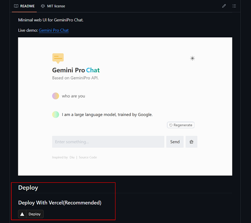Switch to the README tab
Viewport: 251px width, 223px height.
[x=24, y=6]
